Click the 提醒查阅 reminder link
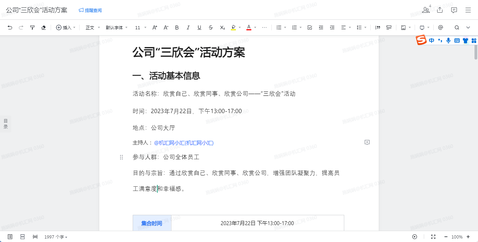This screenshot has width=478, height=242. (x=90, y=10)
